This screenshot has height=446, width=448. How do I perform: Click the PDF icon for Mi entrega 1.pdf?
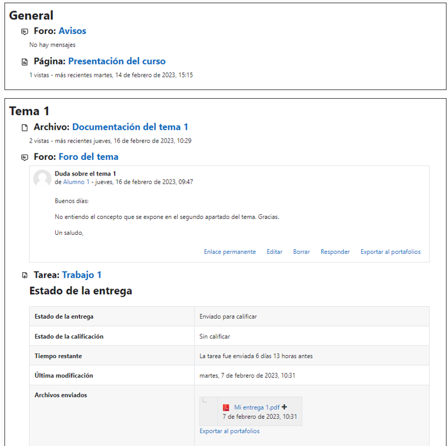tap(226, 407)
